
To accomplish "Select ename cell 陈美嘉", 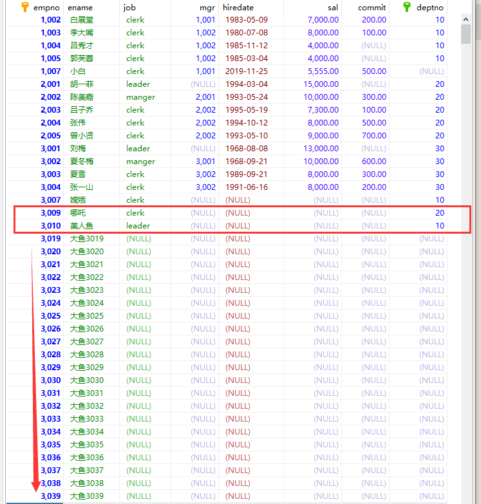I will click(91, 97).
